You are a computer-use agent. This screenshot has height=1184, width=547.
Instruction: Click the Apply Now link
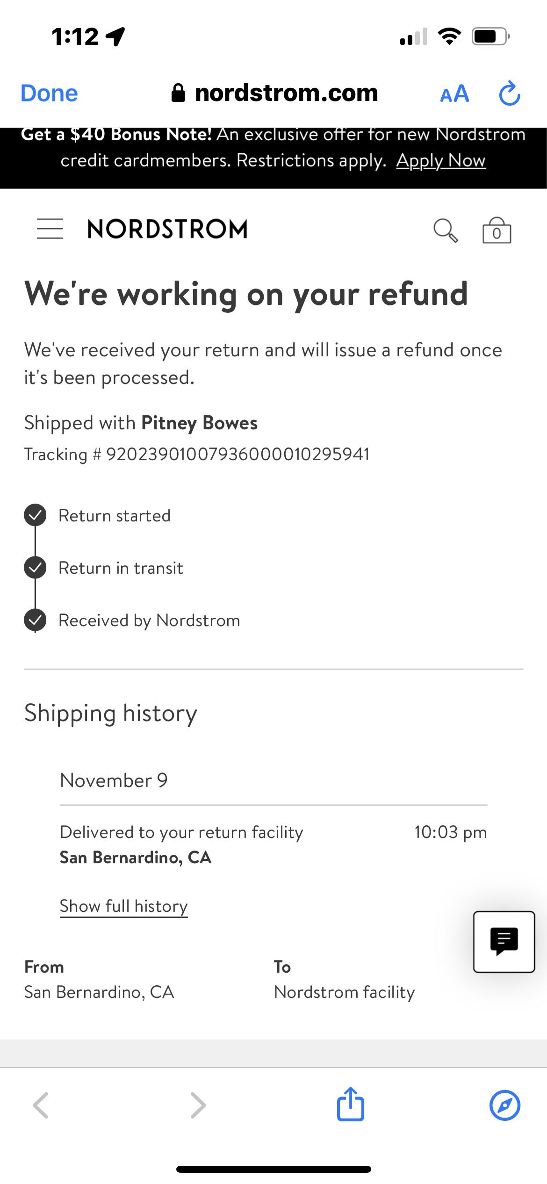pos(441,161)
